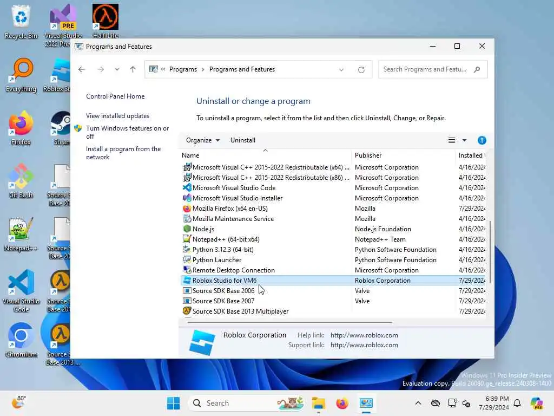
Task: Open Firefox from the taskbar
Action: click(x=342, y=403)
